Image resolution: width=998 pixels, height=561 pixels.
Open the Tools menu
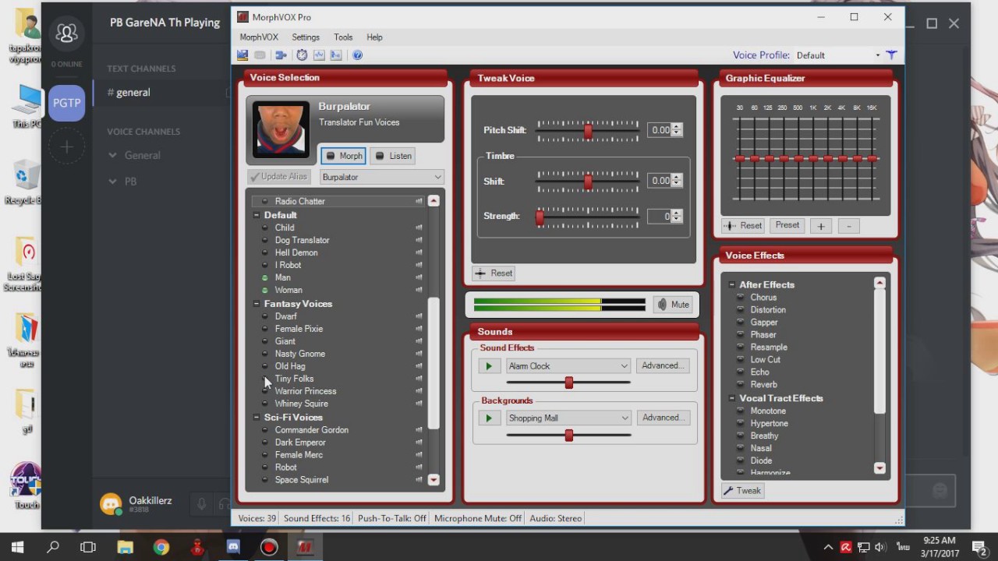pyautogui.click(x=343, y=37)
